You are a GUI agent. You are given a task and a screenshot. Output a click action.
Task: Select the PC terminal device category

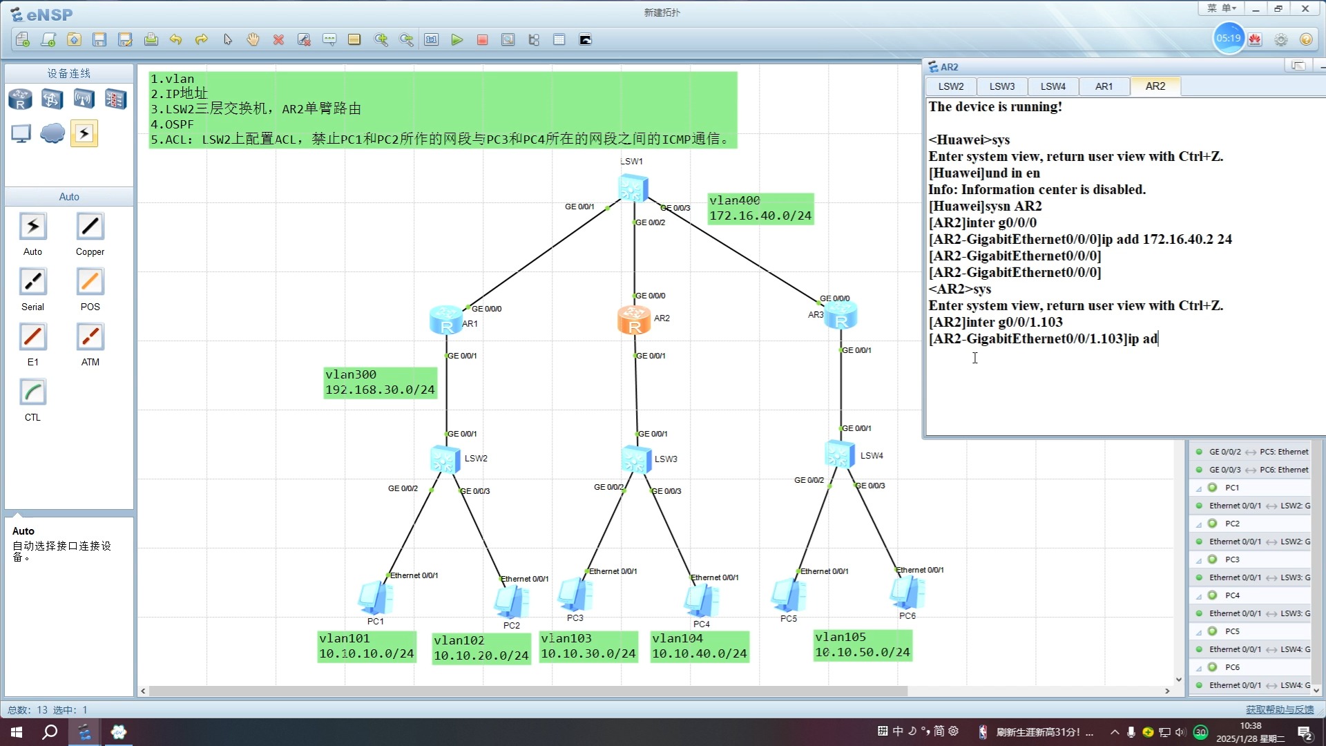pos(21,133)
